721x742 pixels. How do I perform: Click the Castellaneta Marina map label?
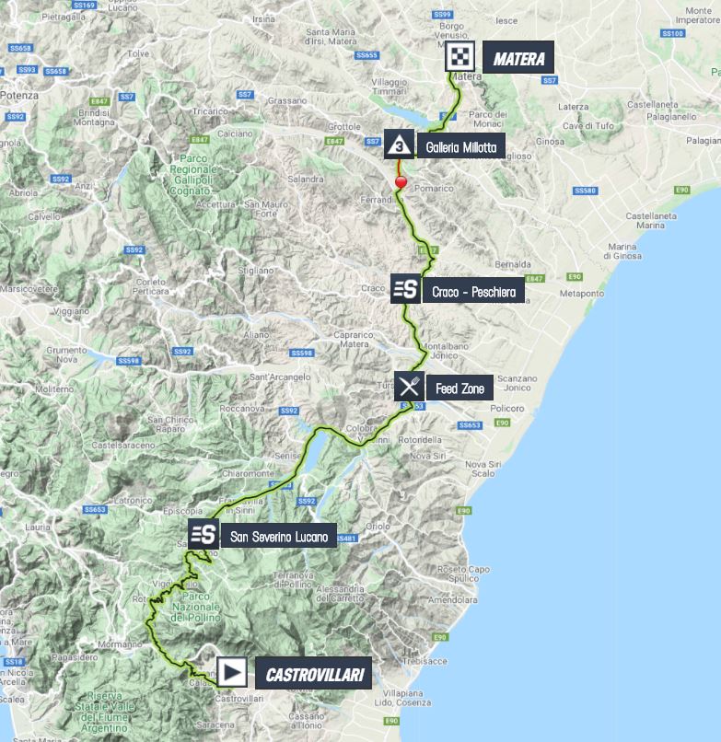tap(651, 221)
